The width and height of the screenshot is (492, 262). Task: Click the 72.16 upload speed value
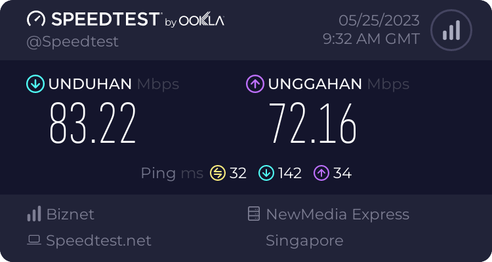[x=313, y=123]
